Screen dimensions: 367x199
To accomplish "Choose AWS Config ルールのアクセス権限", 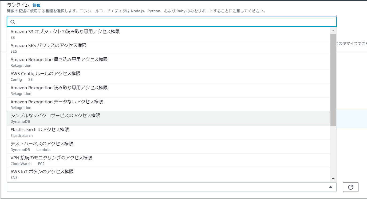I will [x=168, y=76].
